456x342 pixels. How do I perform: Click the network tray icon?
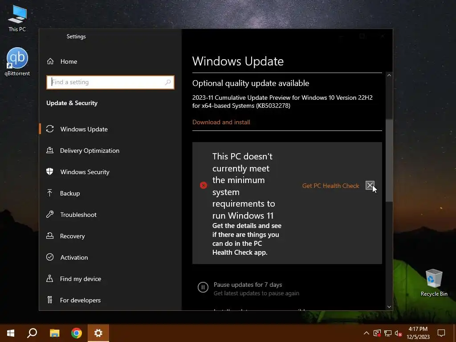click(x=388, y=333)
